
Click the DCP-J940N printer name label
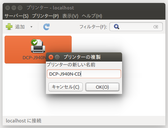(34, 58)
